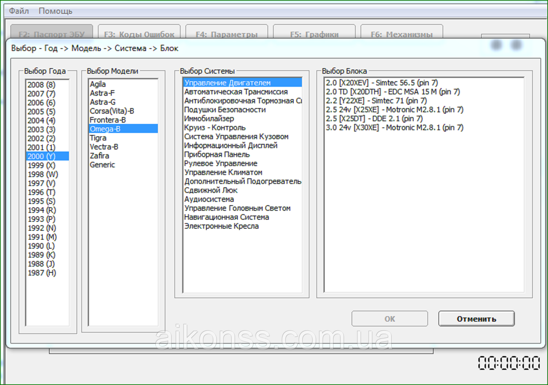
Task: Select Приборная Панель system
Action: click(x=242, y=154)
